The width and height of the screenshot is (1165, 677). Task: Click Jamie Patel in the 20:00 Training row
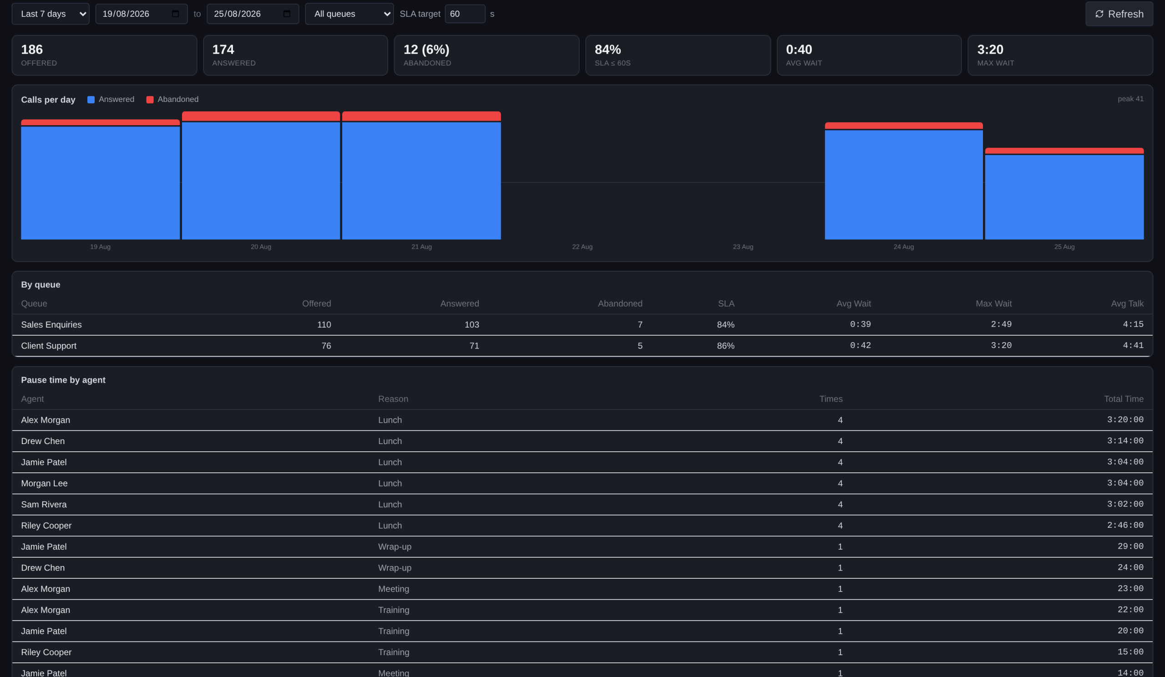tap(44, 631)
